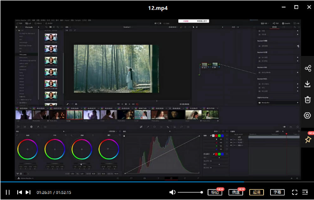Click the viewer's loop playback icon

point(137,104)
